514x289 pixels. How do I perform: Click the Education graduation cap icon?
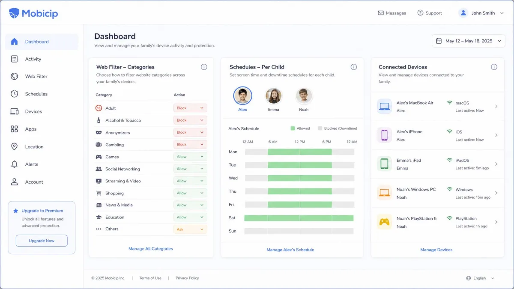click(99, 217)
